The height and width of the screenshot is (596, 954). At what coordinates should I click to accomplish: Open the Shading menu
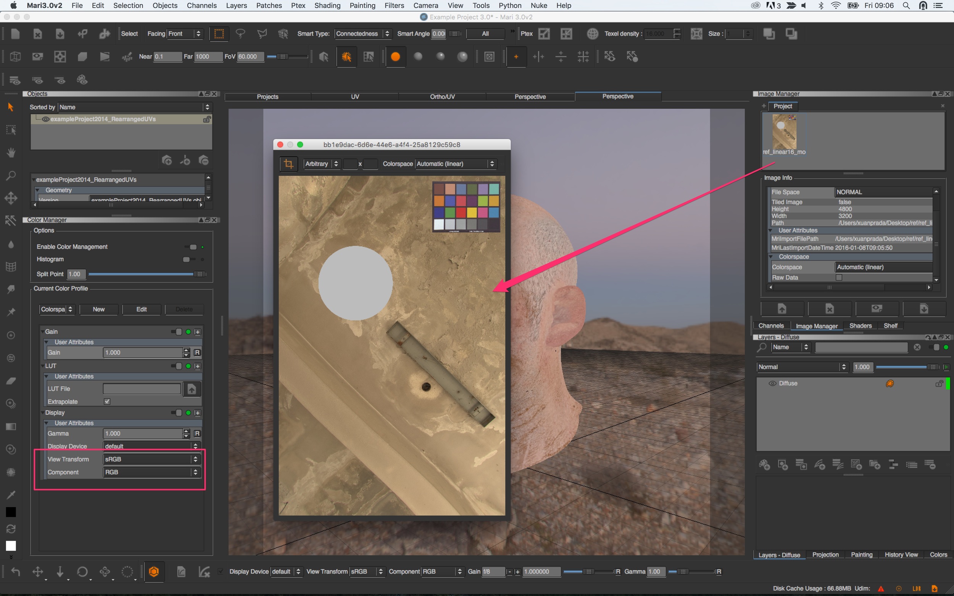(327, 5)
